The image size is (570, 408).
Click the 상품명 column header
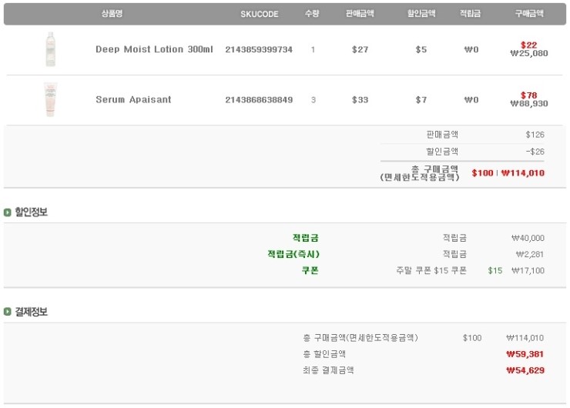(x=112, y=14)
